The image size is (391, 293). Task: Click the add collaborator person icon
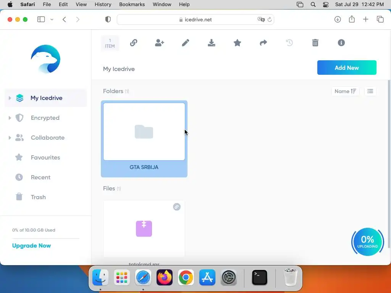click(160, 43)
